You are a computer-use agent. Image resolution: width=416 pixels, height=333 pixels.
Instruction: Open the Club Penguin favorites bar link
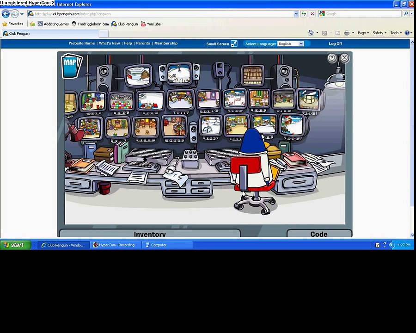(x=125, y=24)
